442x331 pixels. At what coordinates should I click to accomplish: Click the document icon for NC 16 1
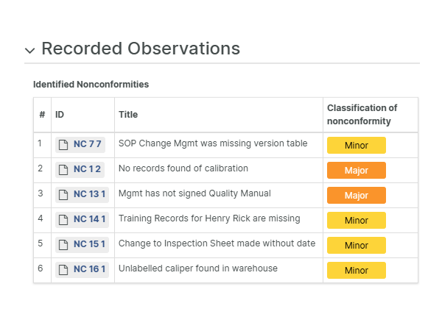click(63, 270)
